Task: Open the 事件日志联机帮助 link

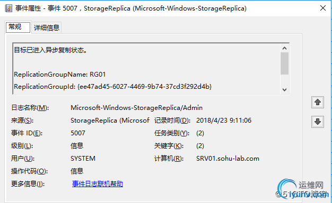Action: point(98,184)
